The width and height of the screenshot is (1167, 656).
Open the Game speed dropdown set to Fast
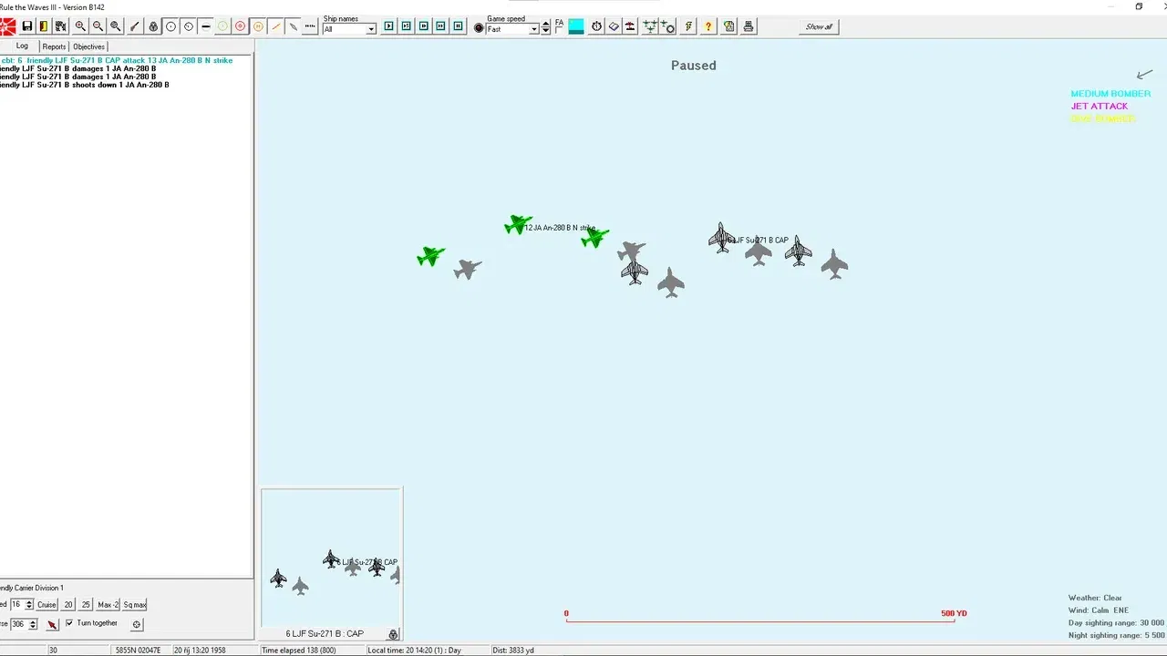[533, 28]
